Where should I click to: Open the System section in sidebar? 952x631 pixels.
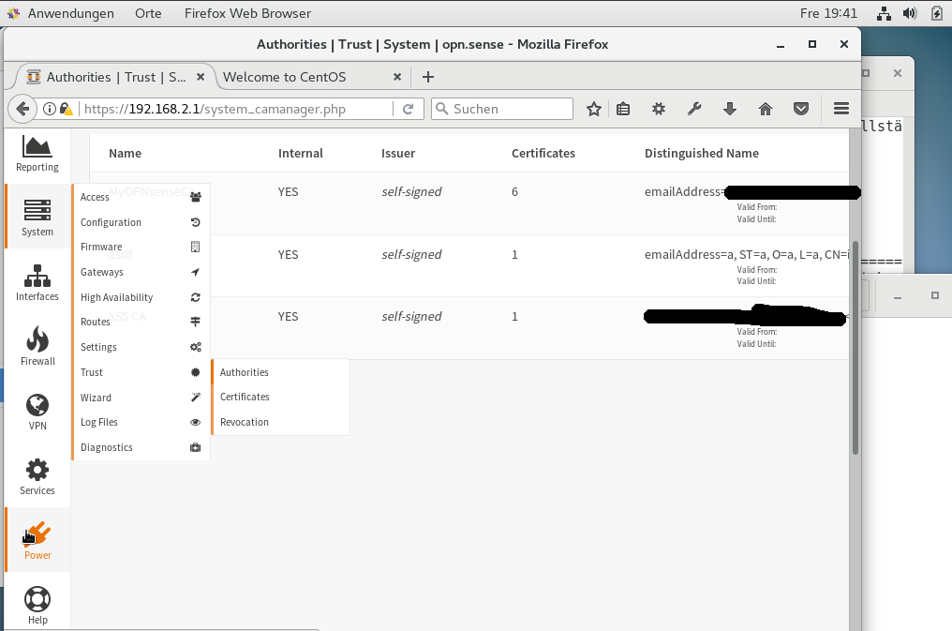click(37, 218)
